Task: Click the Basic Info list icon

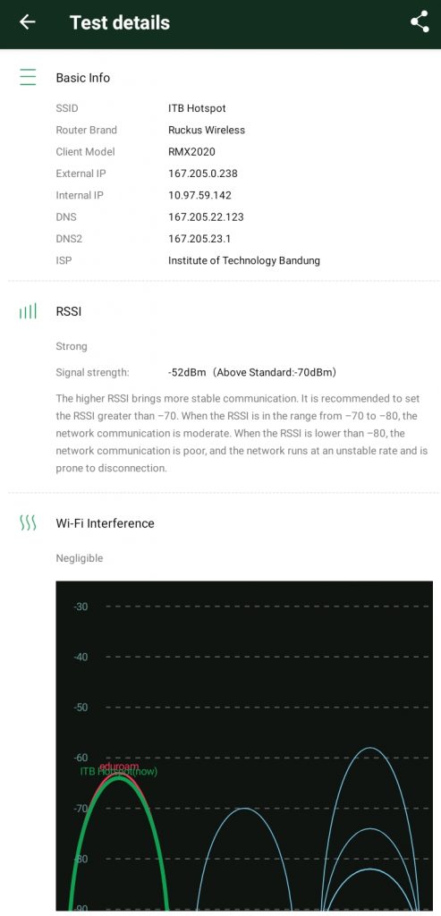Action: 28,77
